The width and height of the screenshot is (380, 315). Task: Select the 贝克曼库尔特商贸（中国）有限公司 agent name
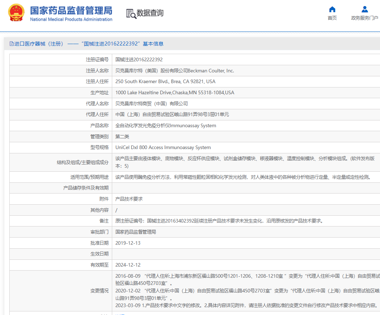click(x=152, y=104)
